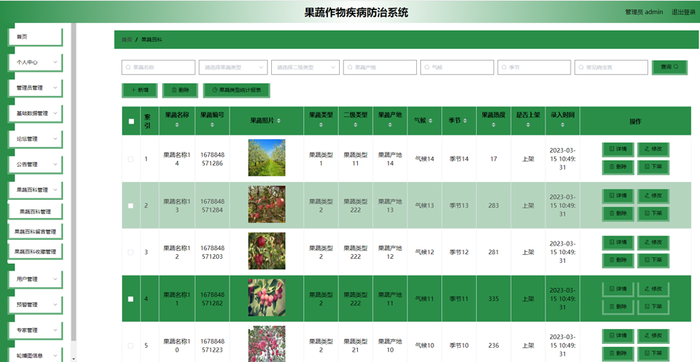Image resolution: width=700 pixels, height=362 pixels.
Task: Click the 查询 search button
Action: tap(669, 68)
